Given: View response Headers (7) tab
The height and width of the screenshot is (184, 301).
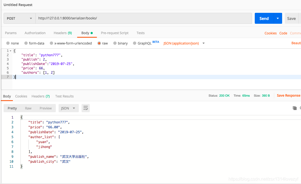Looking at the screenshot, I should click(41, 96).
